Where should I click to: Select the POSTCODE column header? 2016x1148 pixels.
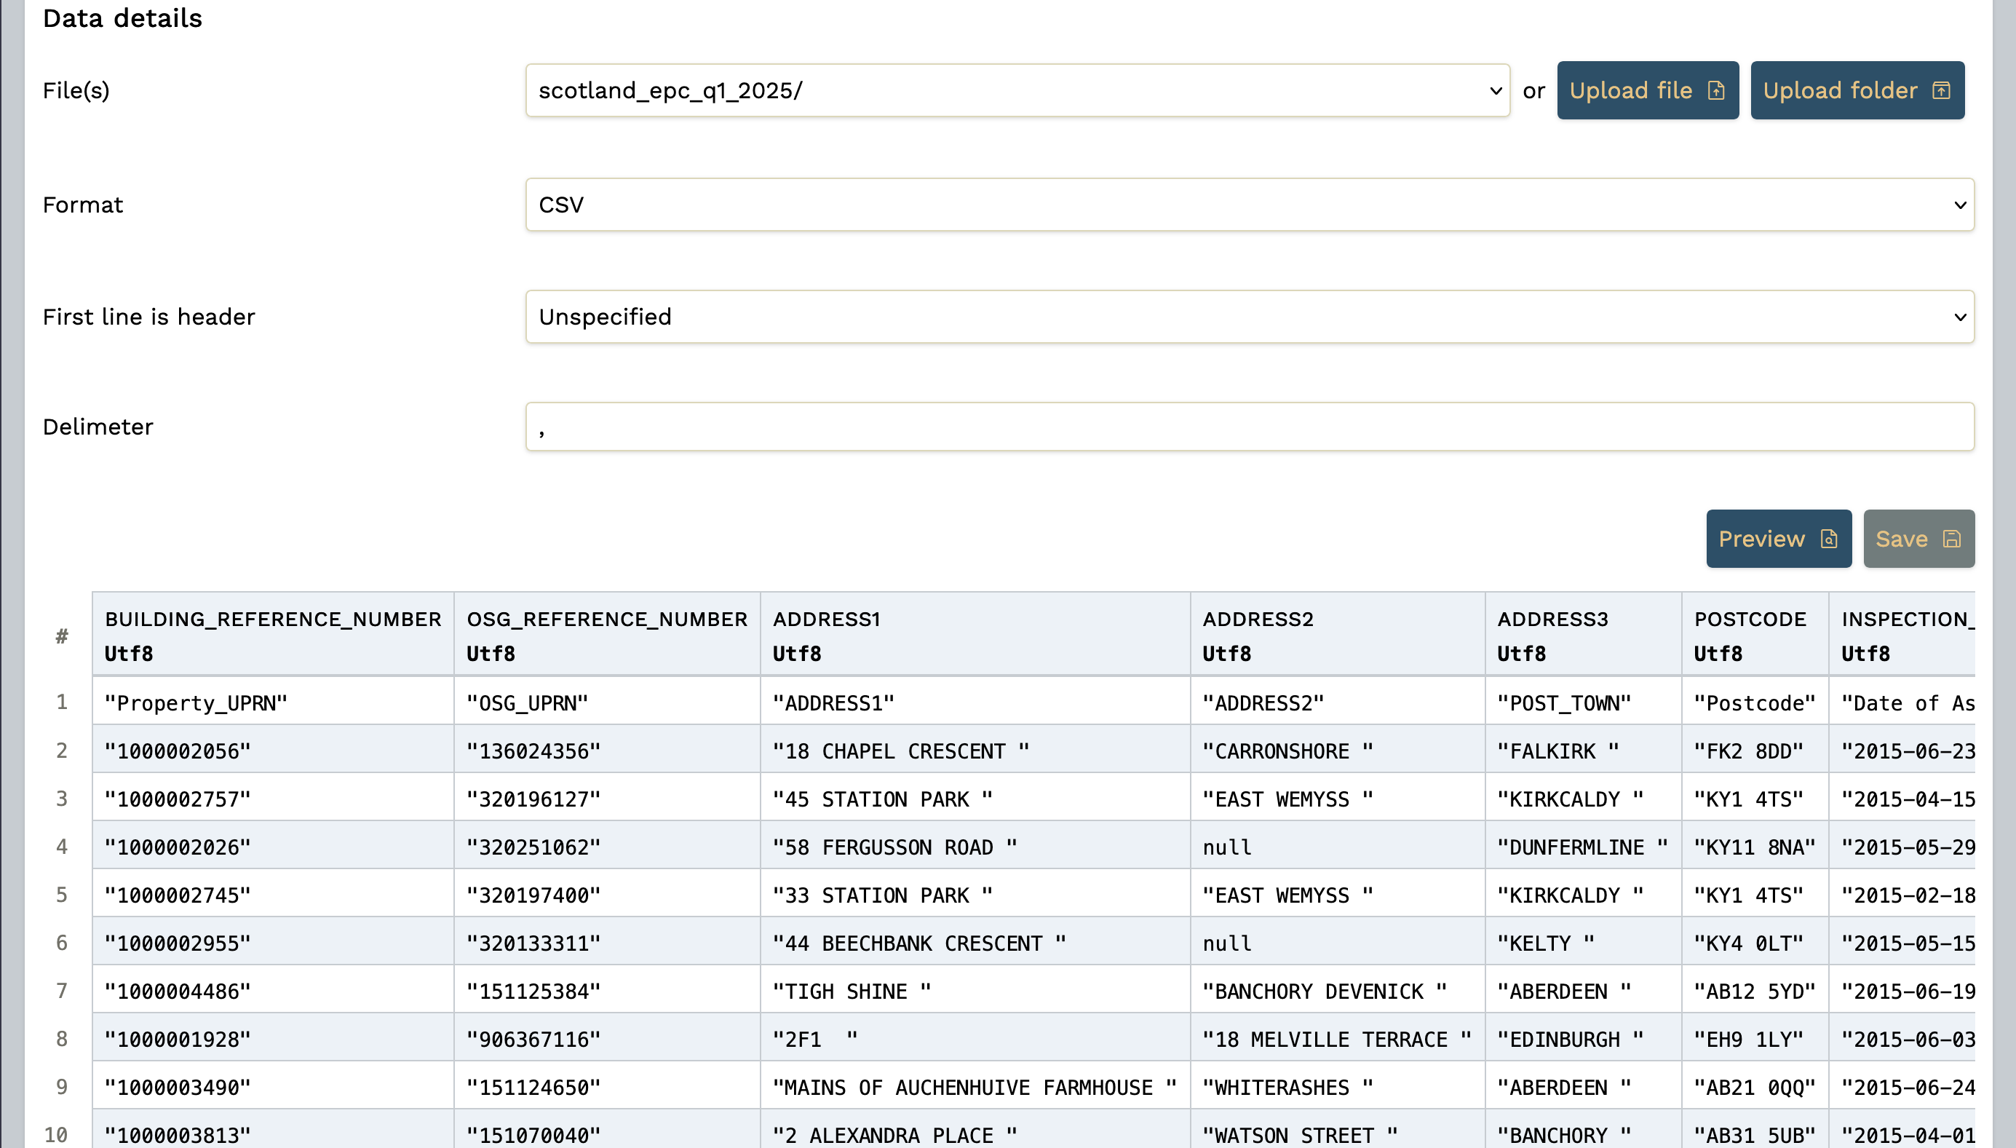[1750, 619]
